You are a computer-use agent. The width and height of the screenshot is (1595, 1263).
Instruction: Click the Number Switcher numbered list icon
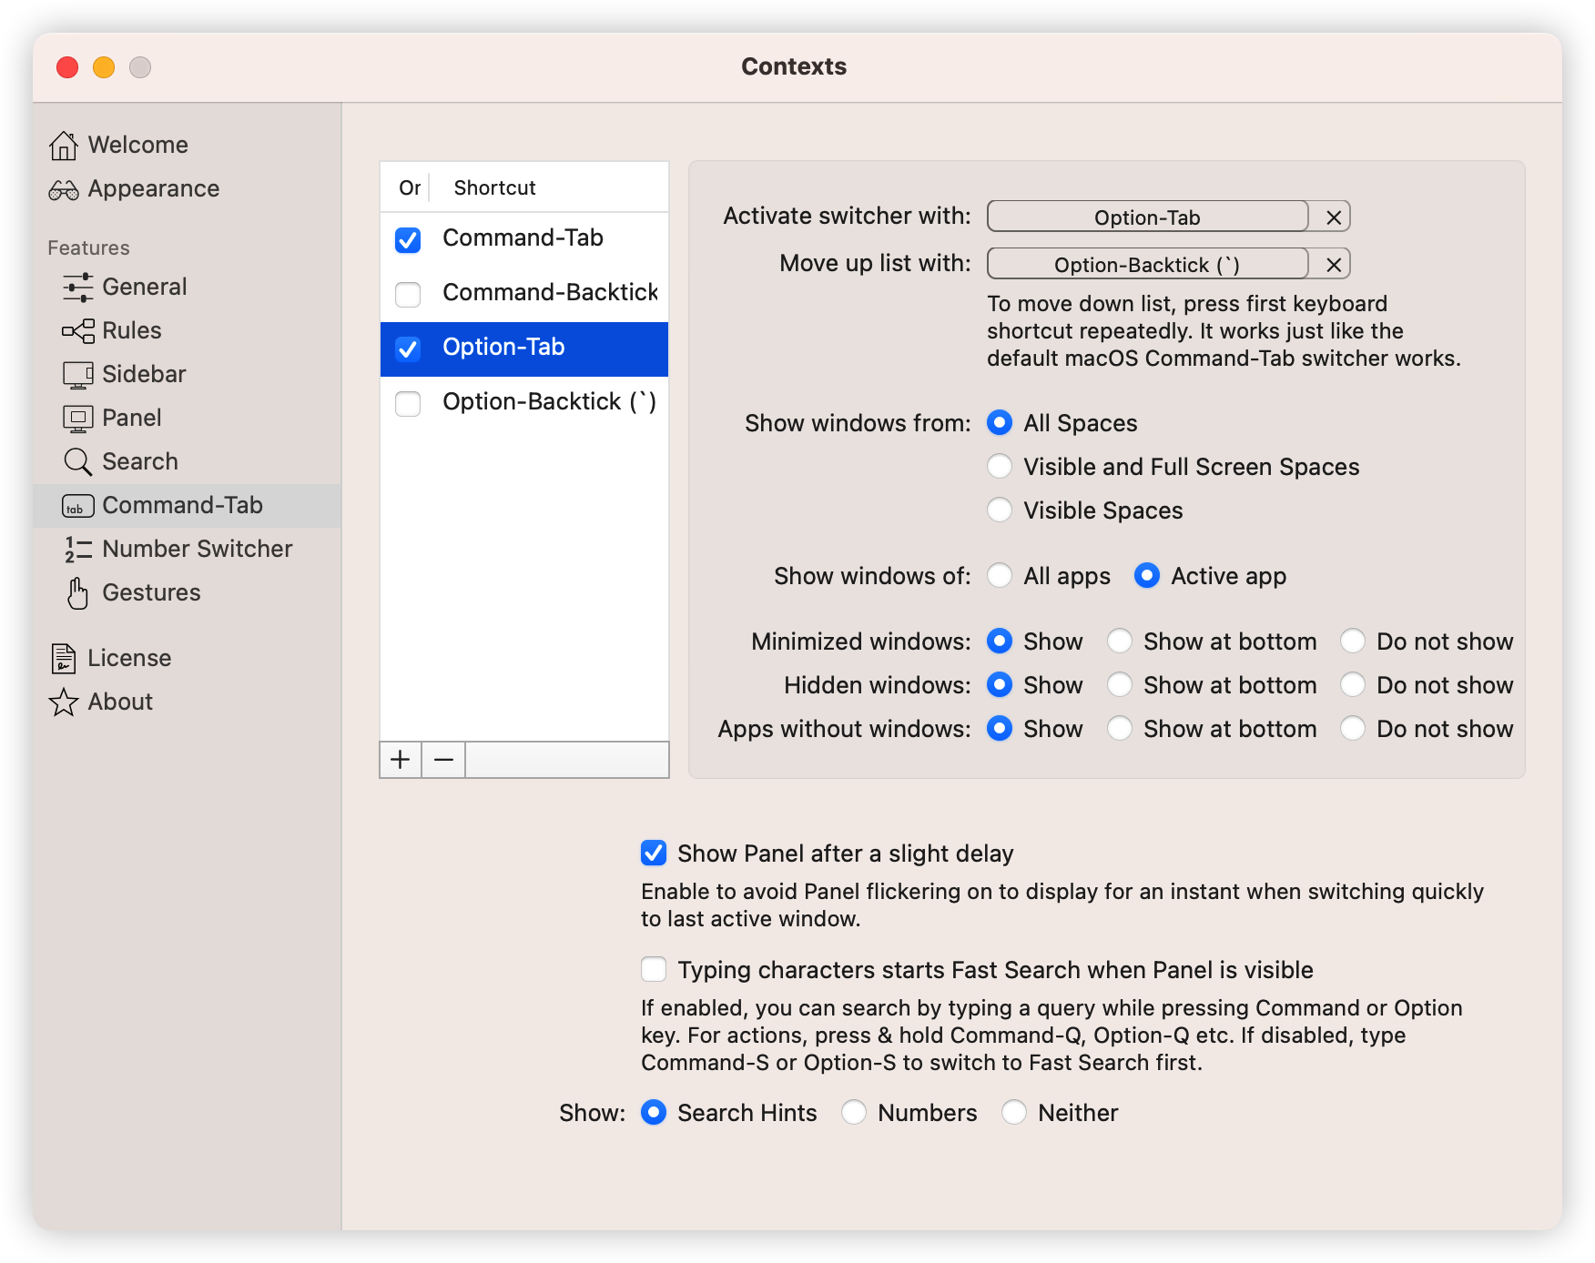(78, 549)
